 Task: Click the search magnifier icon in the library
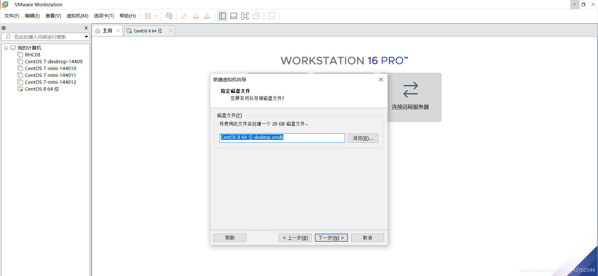pos(8,37)
